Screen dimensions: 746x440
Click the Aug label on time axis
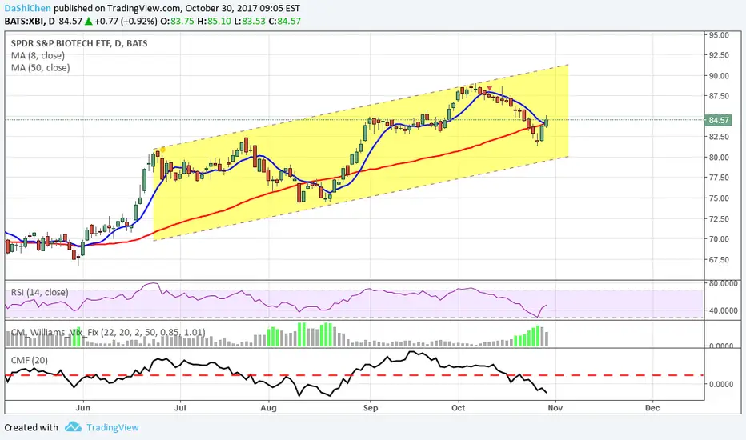268,408
